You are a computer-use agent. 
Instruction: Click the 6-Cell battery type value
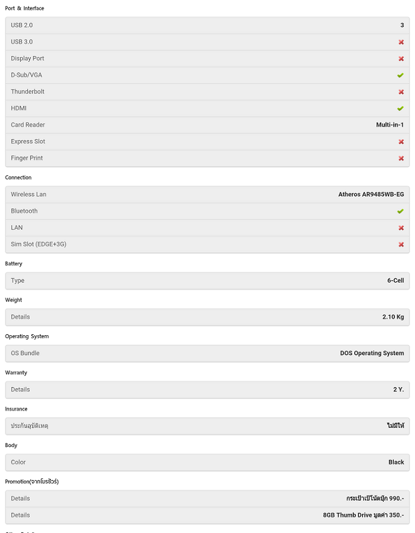tap(396, 281)
